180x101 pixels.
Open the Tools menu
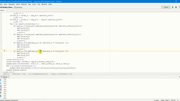(x=34, y=4)
